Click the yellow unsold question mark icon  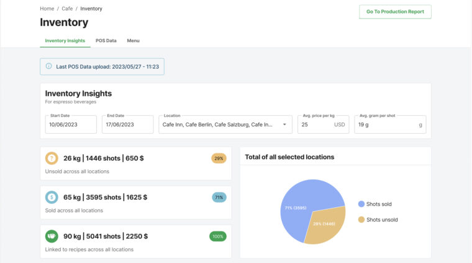(52, 158)
